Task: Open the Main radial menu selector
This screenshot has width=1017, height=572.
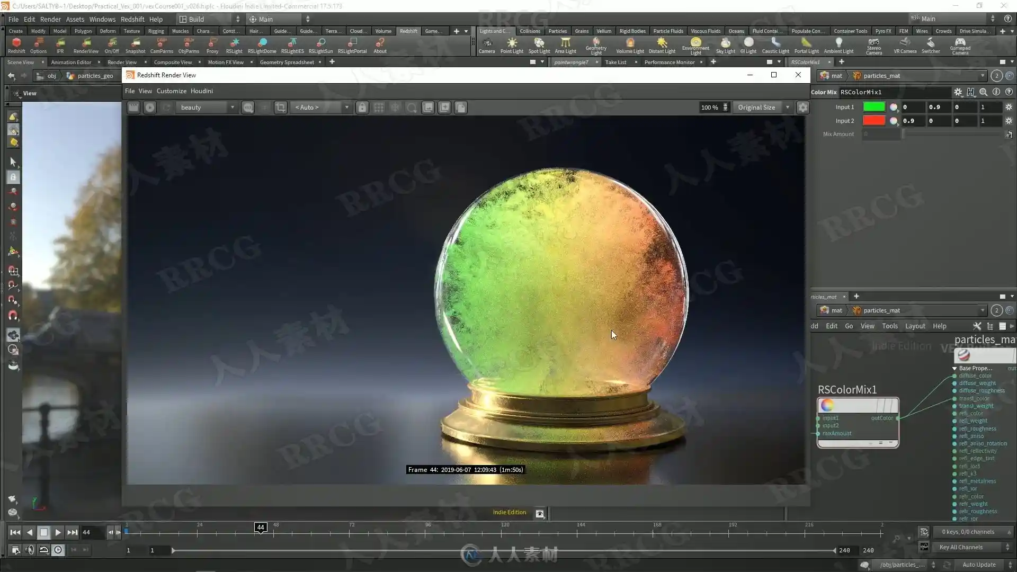Action: pos(279,19)
